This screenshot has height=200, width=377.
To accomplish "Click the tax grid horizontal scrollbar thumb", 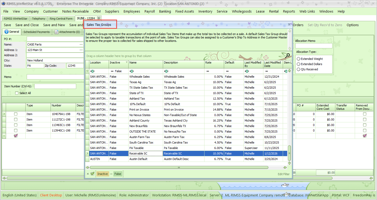I will click(179, 167).
